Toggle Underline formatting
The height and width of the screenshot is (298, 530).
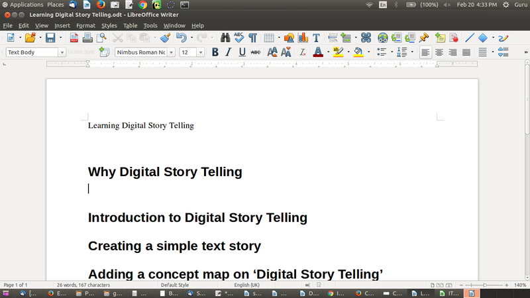[242, 52]
